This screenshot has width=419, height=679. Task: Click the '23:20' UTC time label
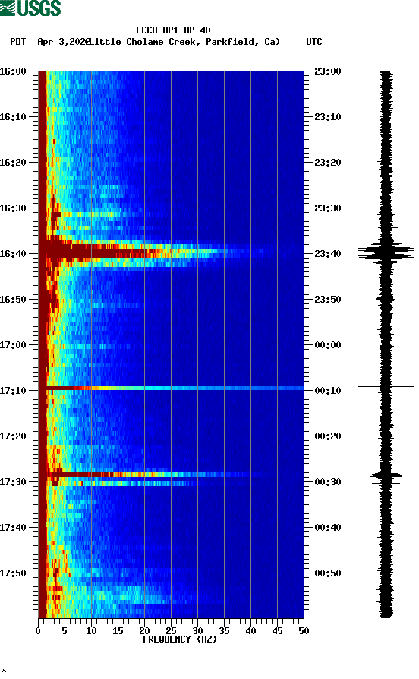point(328,163)
